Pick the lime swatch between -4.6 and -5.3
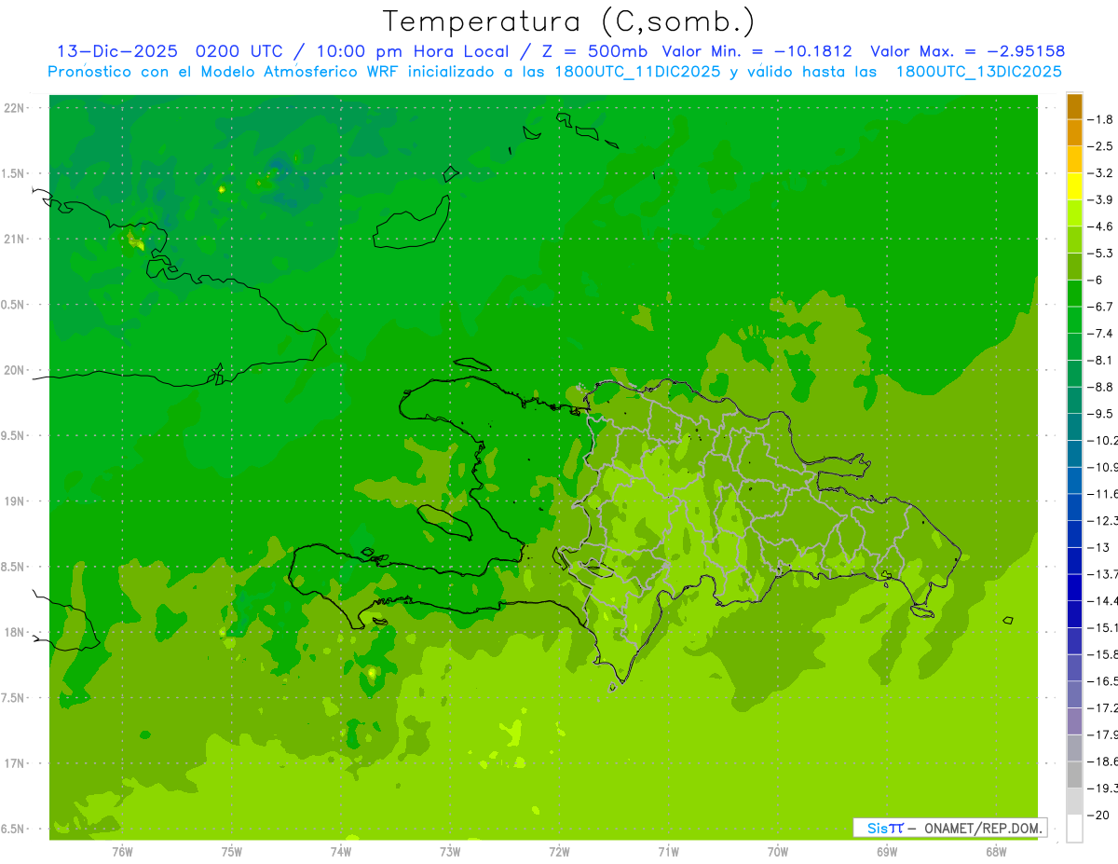The width and height of the screenshot is (1118, 864). click(x=1074, y=240)
